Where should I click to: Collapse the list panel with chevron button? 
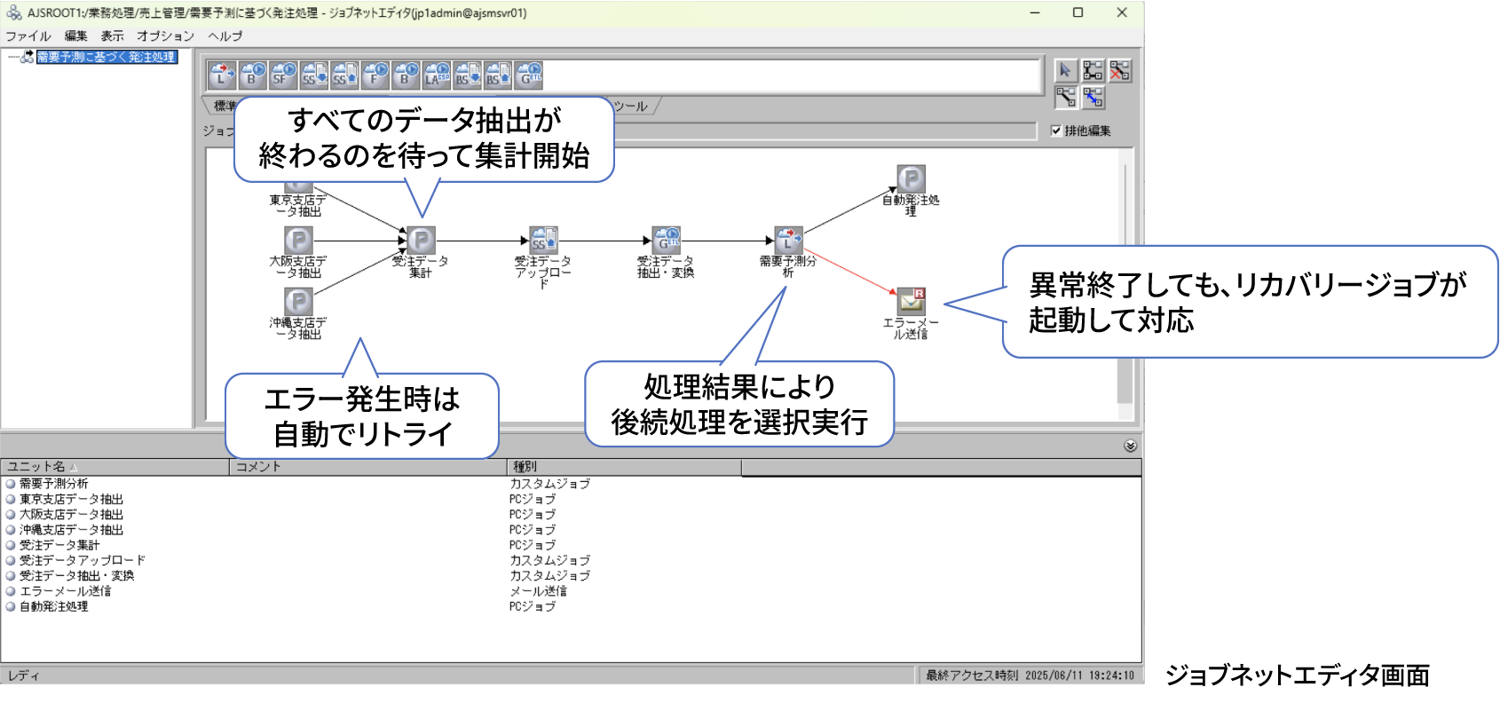[1130, 446]
